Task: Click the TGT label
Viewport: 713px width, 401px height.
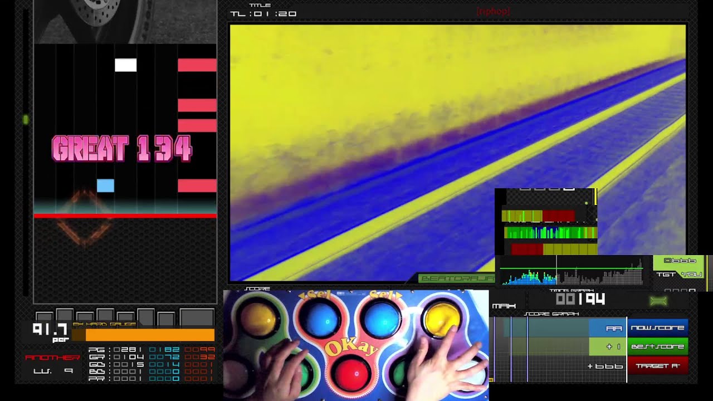Action: pos(666,274)
